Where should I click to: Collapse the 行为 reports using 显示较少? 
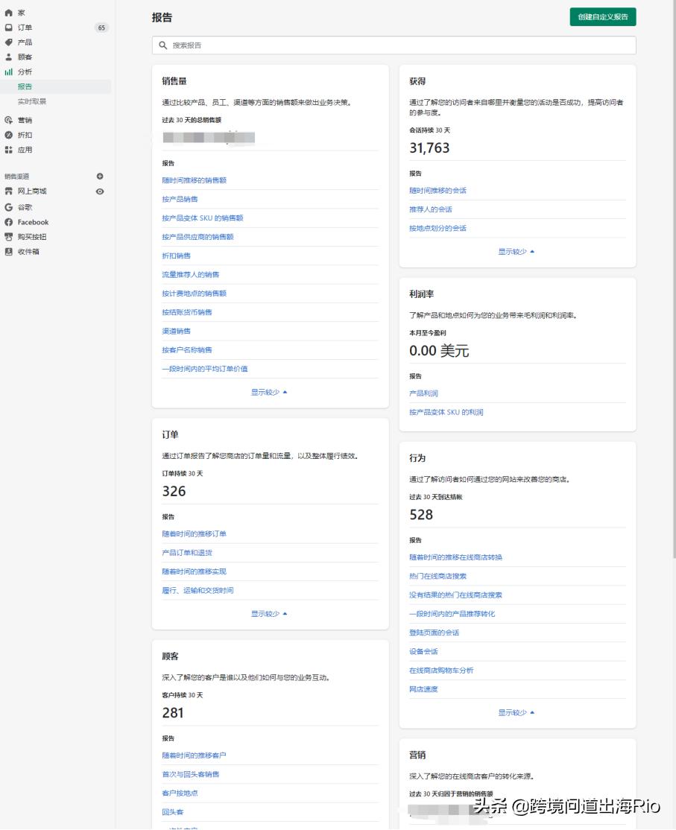click(512, 712)
